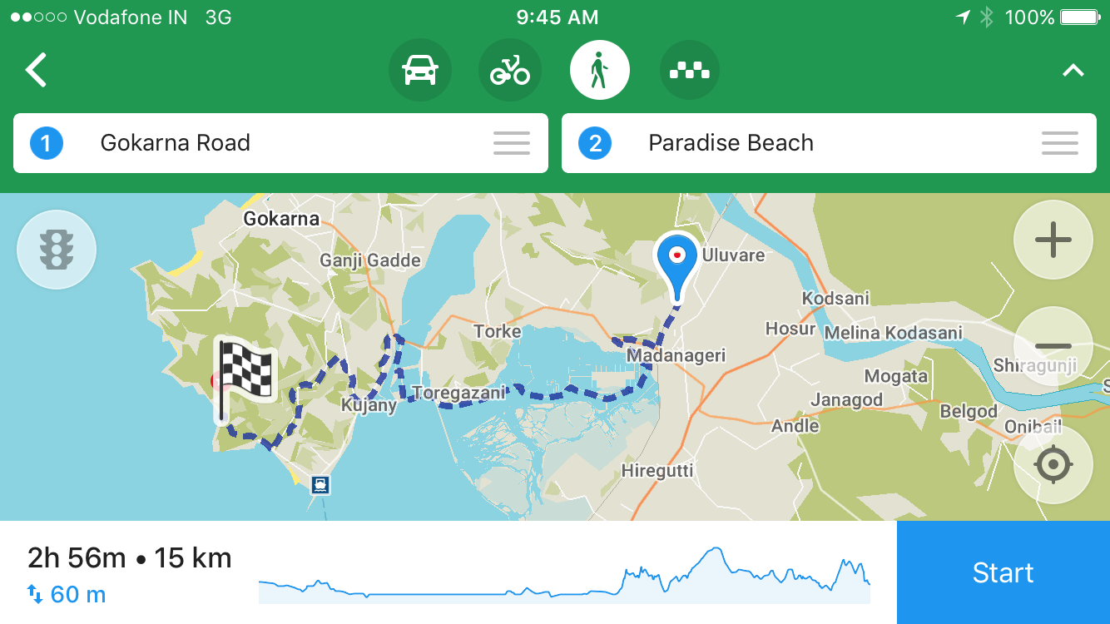This screenshot has height=624, width=1110.
Task: Select the pedestrian walking mode
Action: pyautogui.click(x=599, y=71)
